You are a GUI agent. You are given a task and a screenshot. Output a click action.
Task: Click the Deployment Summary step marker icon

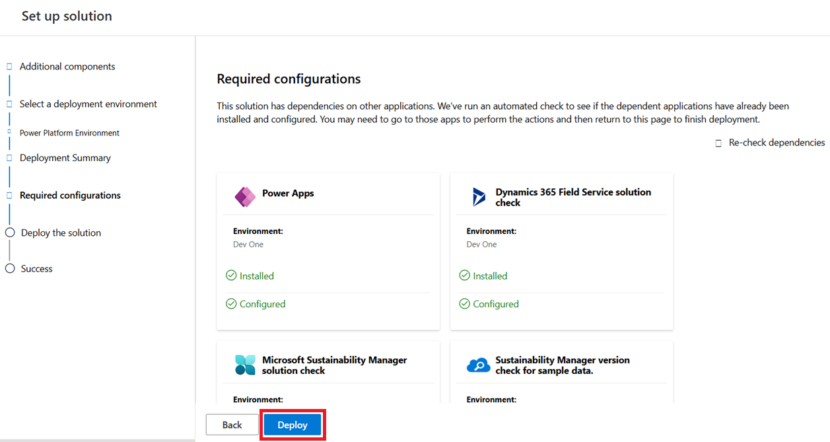[x=9, y=158]
